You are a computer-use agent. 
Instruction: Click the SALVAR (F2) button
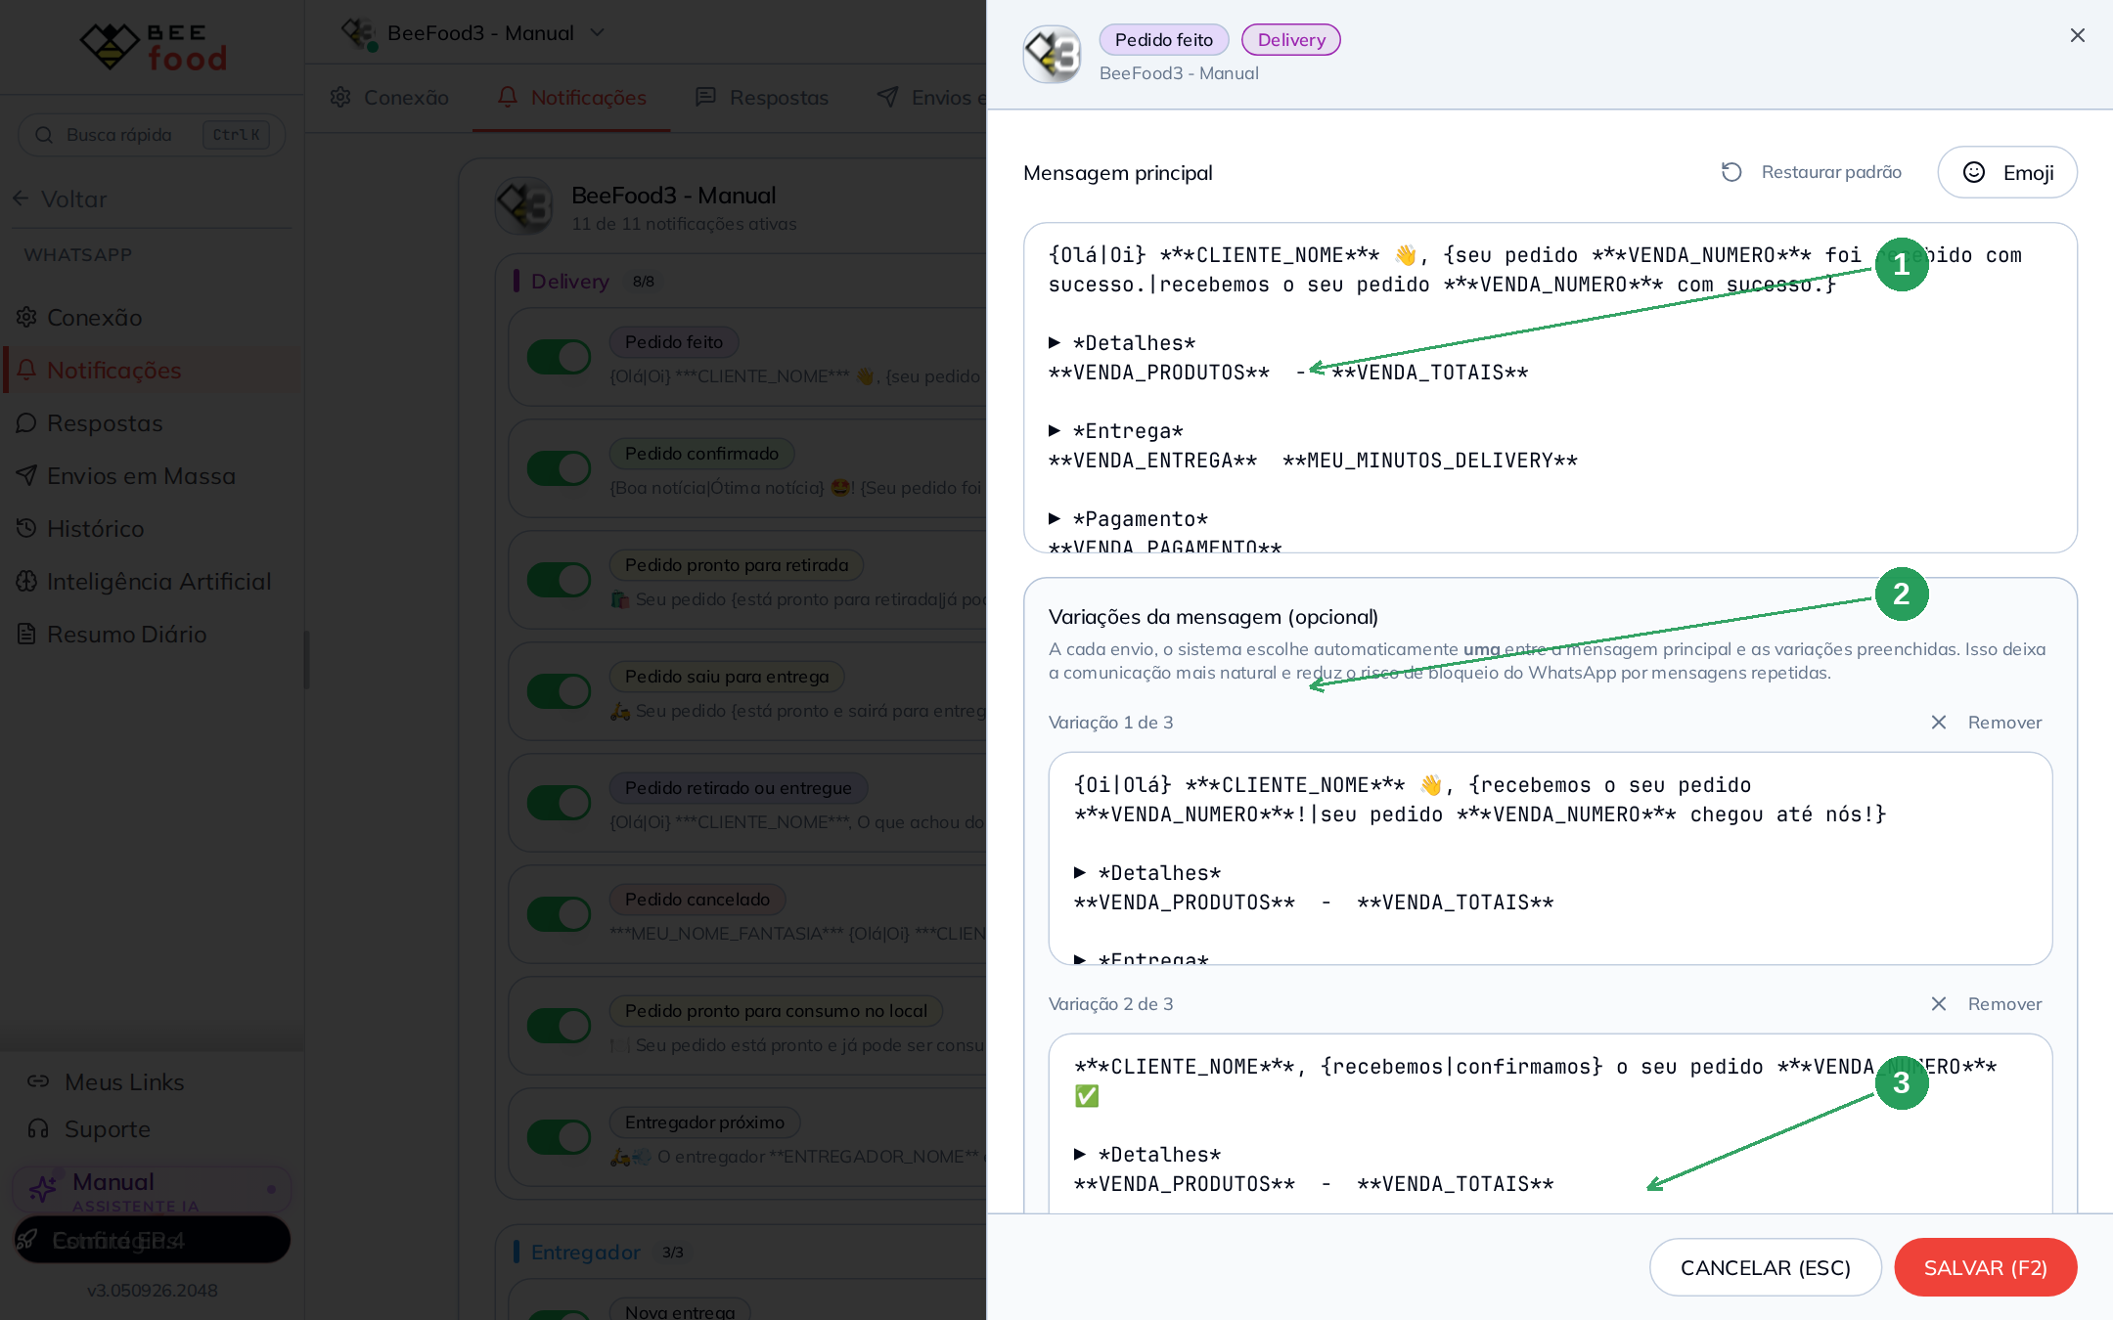[x=1985, y=1267]
